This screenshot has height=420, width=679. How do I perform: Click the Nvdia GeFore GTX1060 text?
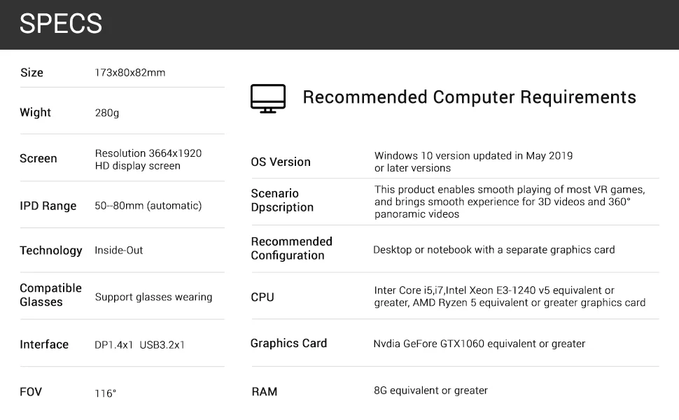[x=479, y=344]
